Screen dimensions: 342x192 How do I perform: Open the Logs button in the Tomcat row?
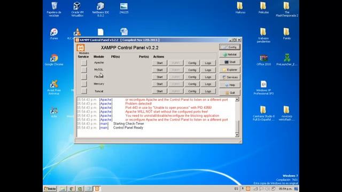(208, 91)
